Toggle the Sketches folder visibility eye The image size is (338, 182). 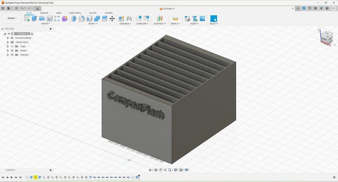tap(12, 55)
